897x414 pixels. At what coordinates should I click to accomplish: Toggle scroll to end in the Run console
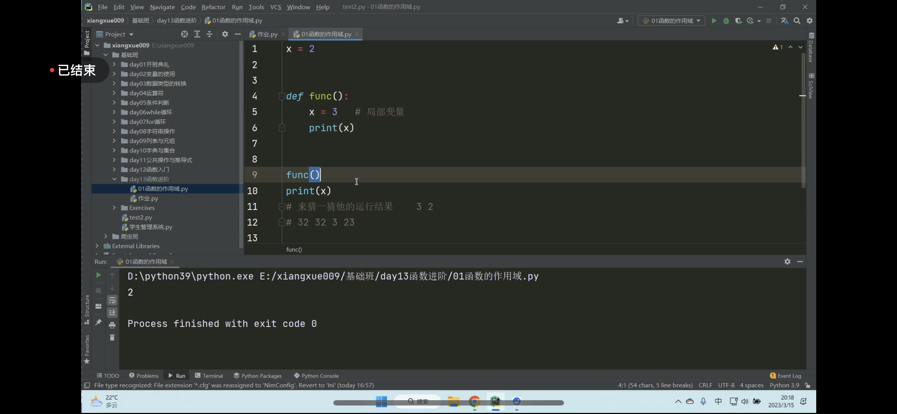coord(112,312)
